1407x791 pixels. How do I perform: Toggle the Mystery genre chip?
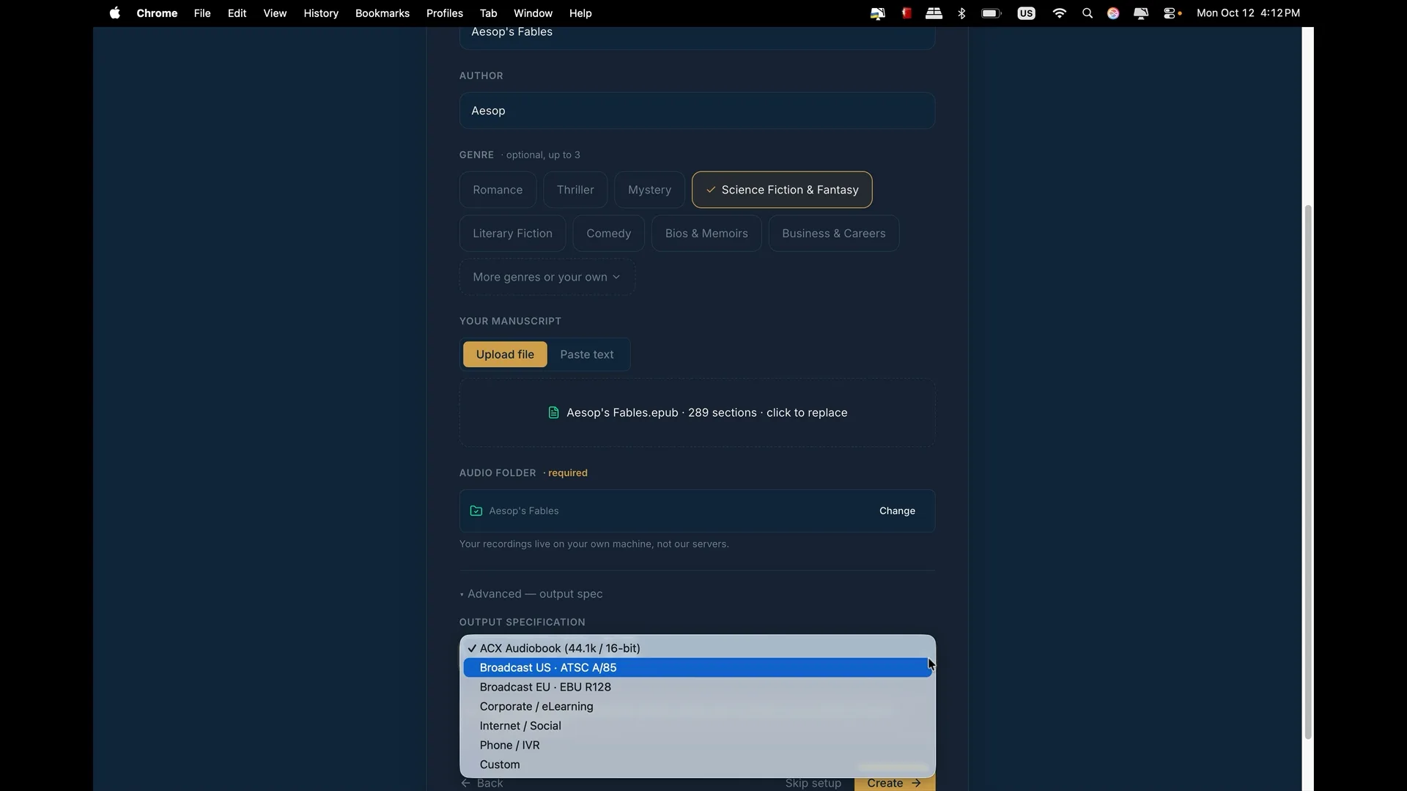[649, 190]
